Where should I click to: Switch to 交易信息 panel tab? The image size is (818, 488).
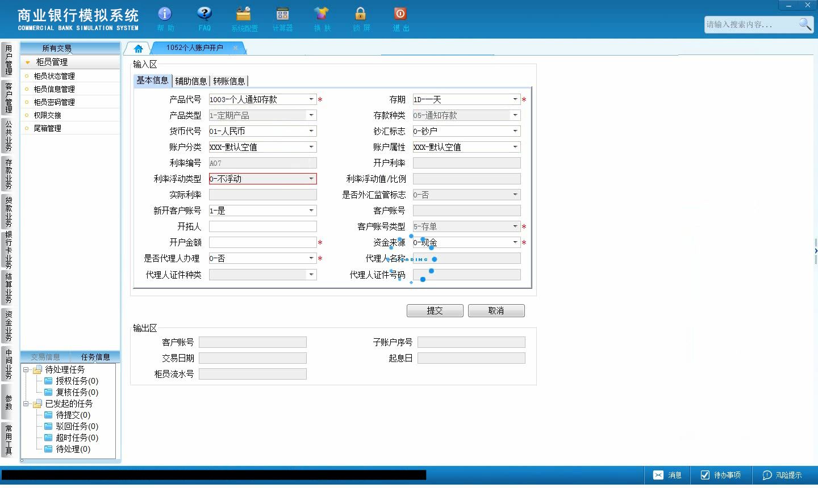coord(45,357)
